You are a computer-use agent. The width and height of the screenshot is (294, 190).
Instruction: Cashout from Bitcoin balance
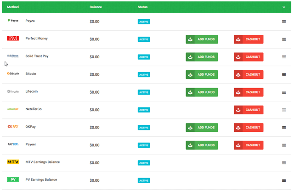[x=249, y=74]
